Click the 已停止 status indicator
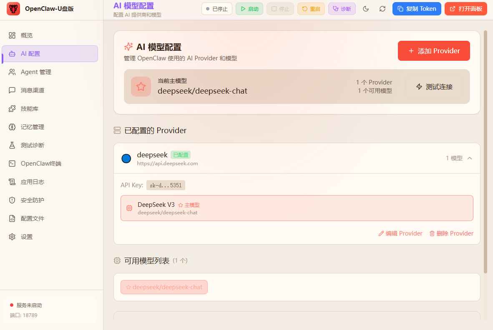Viewport: 493px width, 330px height. point(216,9)
